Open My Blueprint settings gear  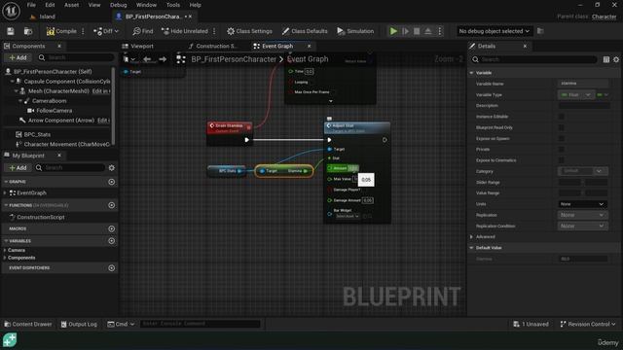coord(112,168)
